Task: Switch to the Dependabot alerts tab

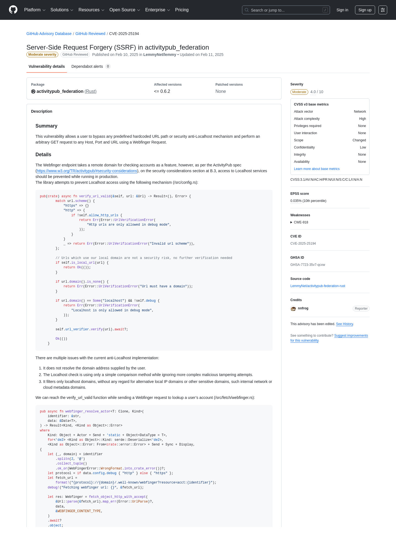Action: [91, 66]
